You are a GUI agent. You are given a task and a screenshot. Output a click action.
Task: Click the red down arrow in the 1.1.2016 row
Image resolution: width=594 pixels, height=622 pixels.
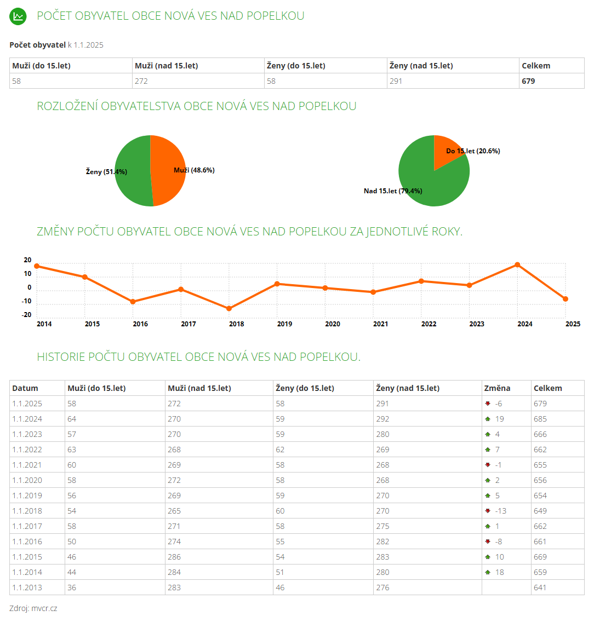487,542
